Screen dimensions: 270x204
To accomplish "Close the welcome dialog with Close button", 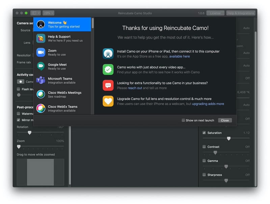I will pyautogui.click(x=225, y=120).
